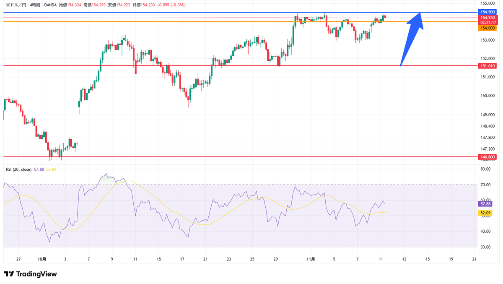
Task: Click 80.00 on the RSI scale
Action: pyautogui.click(x=485, y=169)
